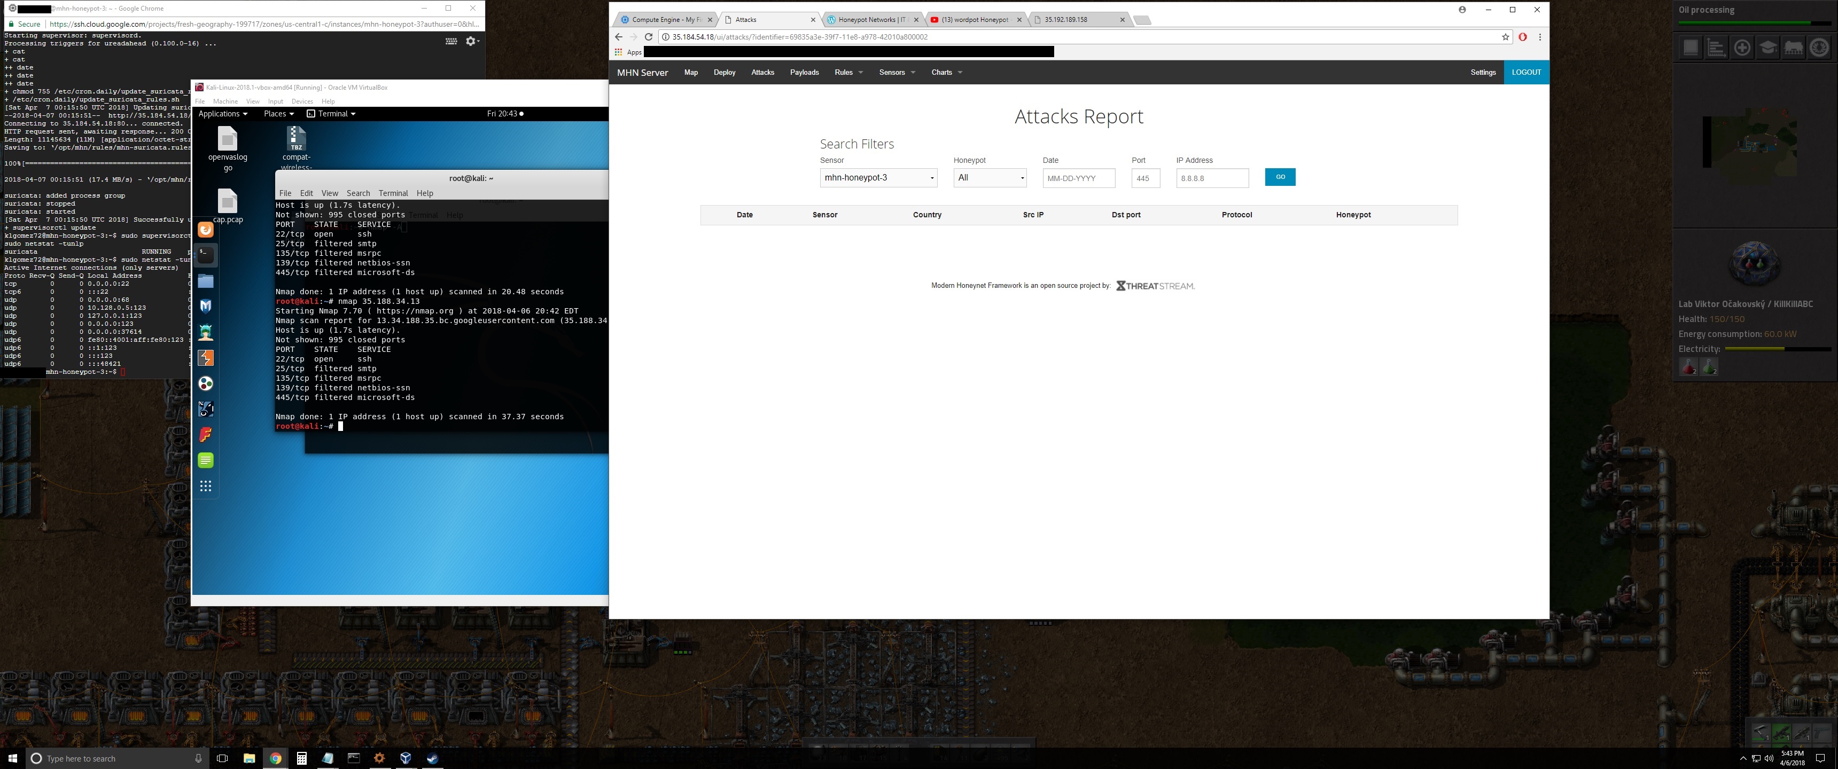Open the Honeypot filter dropdown set to All
The width and height of the screenshot is (1838, 769).
click(990, 178)
